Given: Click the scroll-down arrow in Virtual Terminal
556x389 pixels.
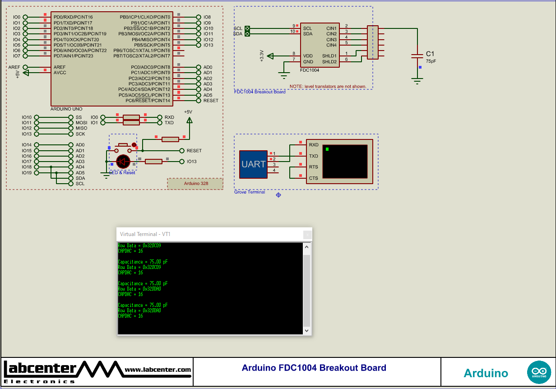Looking at the screenshot, I should (x=306, y=331).
